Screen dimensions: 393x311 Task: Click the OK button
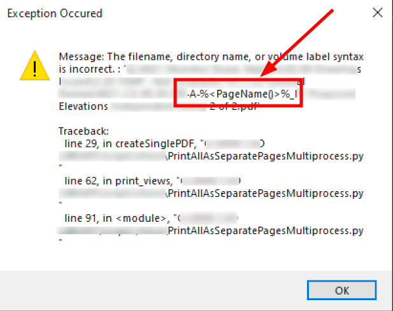tap(341, 290)
